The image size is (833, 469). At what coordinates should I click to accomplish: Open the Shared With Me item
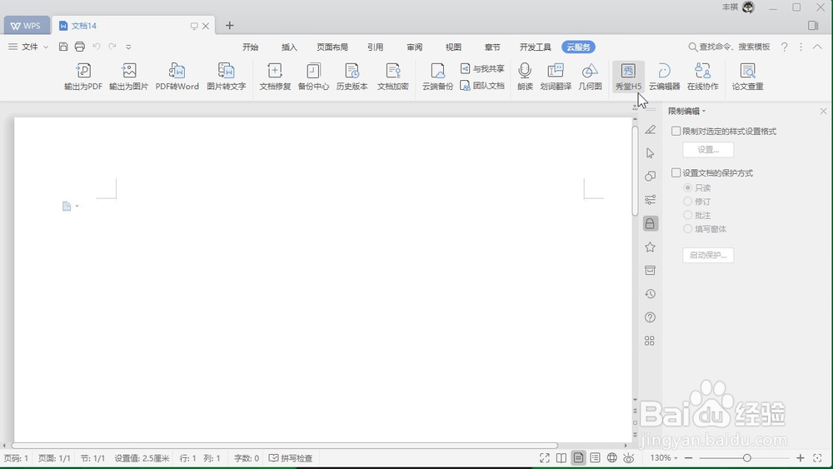click(x=481, y=68)
